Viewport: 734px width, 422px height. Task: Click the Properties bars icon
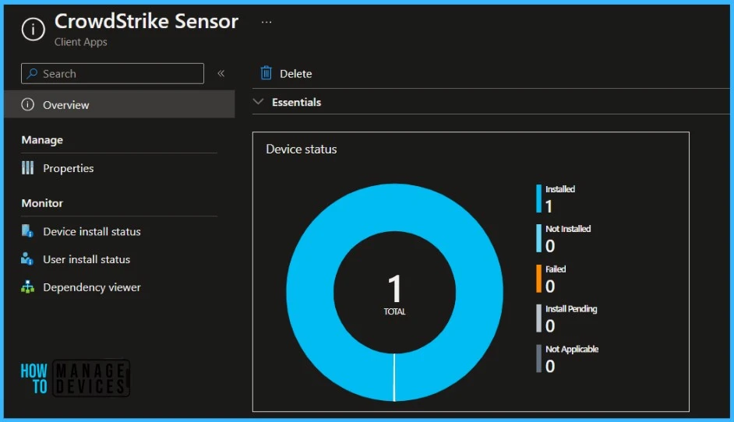pyautogui.click(x=27, y=168)
